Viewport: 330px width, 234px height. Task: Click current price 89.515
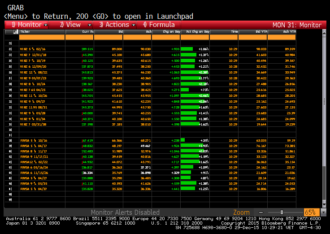point(87,49)
